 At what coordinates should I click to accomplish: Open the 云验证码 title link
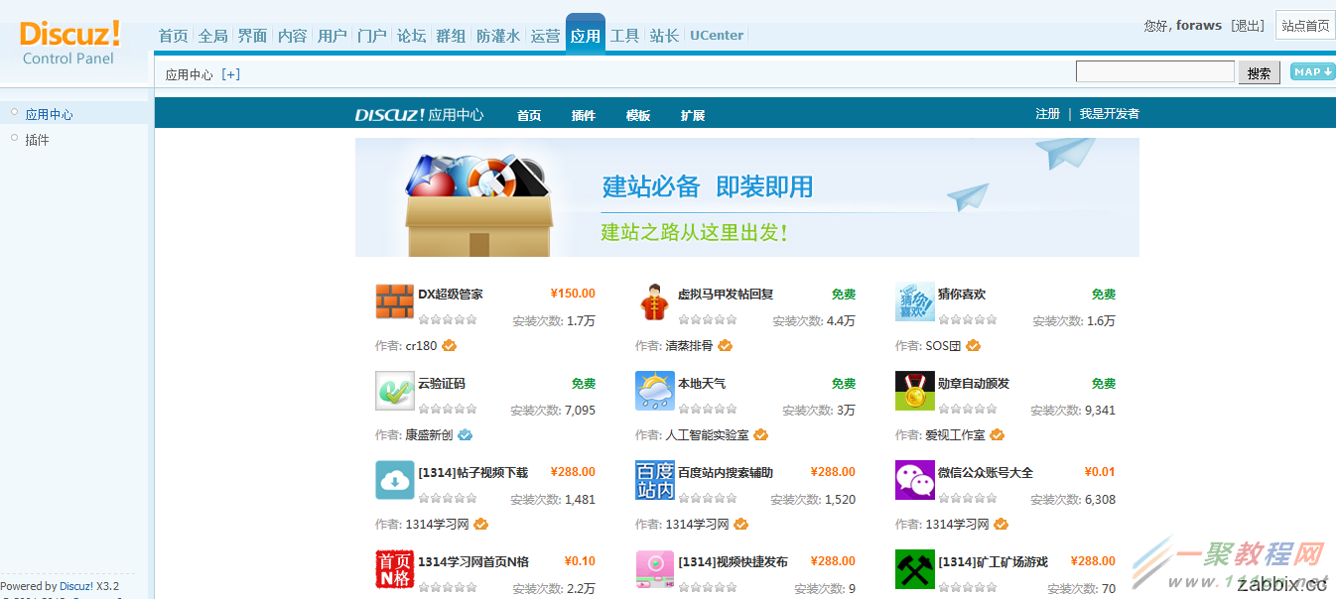pyautogui.click(x=442, y=384)
